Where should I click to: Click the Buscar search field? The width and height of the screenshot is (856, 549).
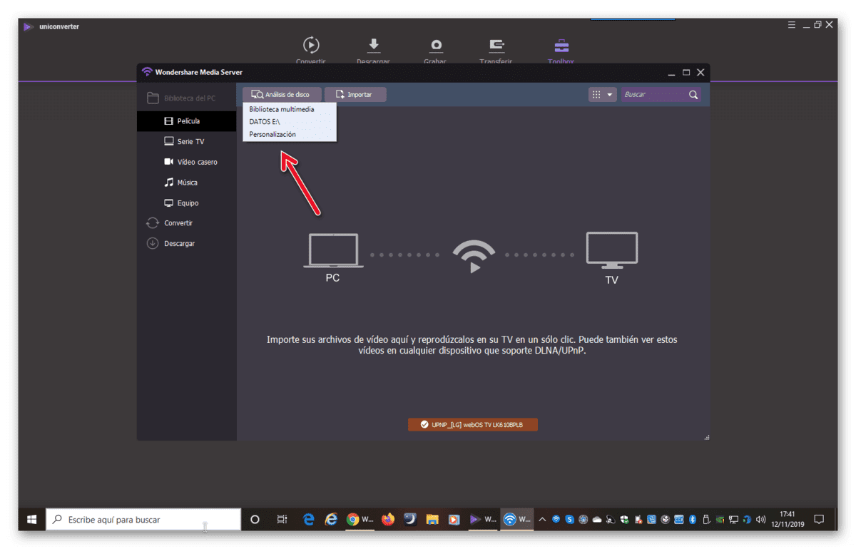654,95
